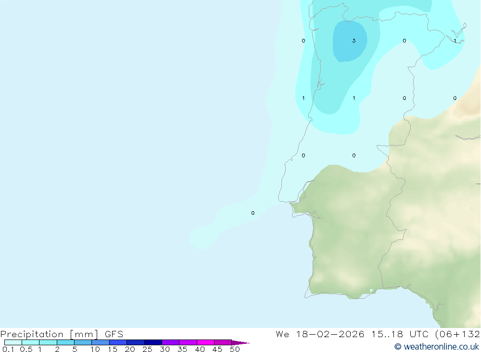The image size is (481, 352).
Task: Open the weatheronline.co.uk copyright link
Action: click(x=437, y=347)
